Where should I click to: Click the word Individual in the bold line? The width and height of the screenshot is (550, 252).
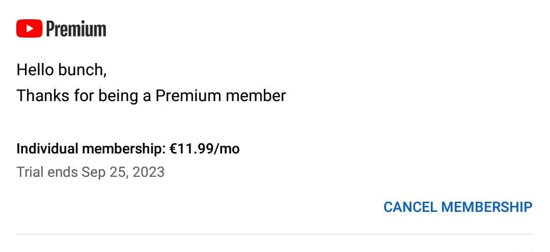(47, 149)
